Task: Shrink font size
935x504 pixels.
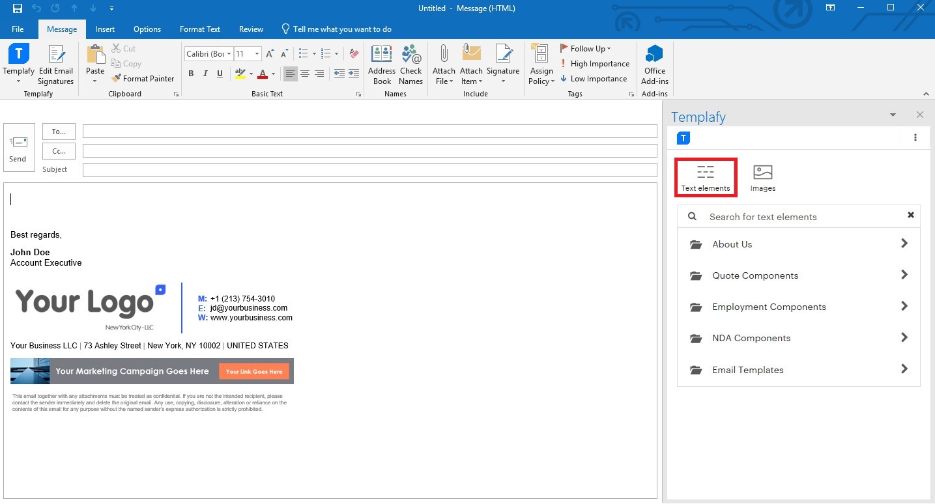Action: [284, 53]
